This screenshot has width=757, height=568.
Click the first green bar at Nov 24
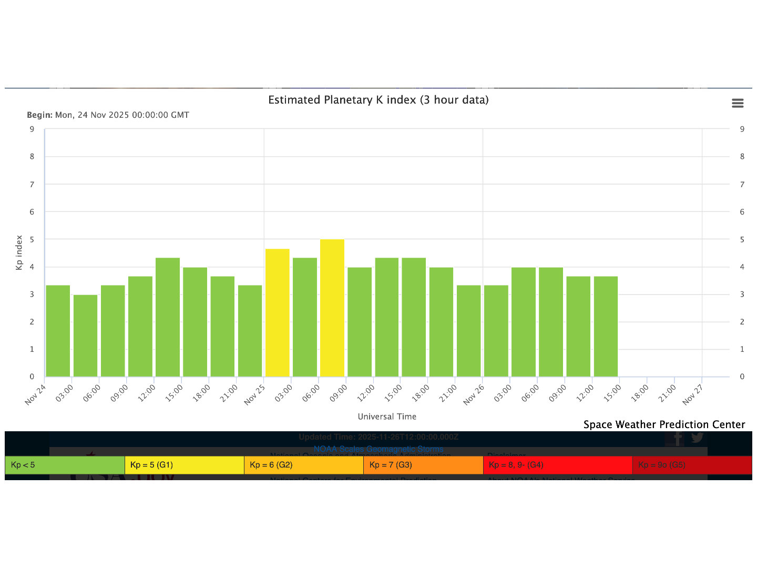58,331
